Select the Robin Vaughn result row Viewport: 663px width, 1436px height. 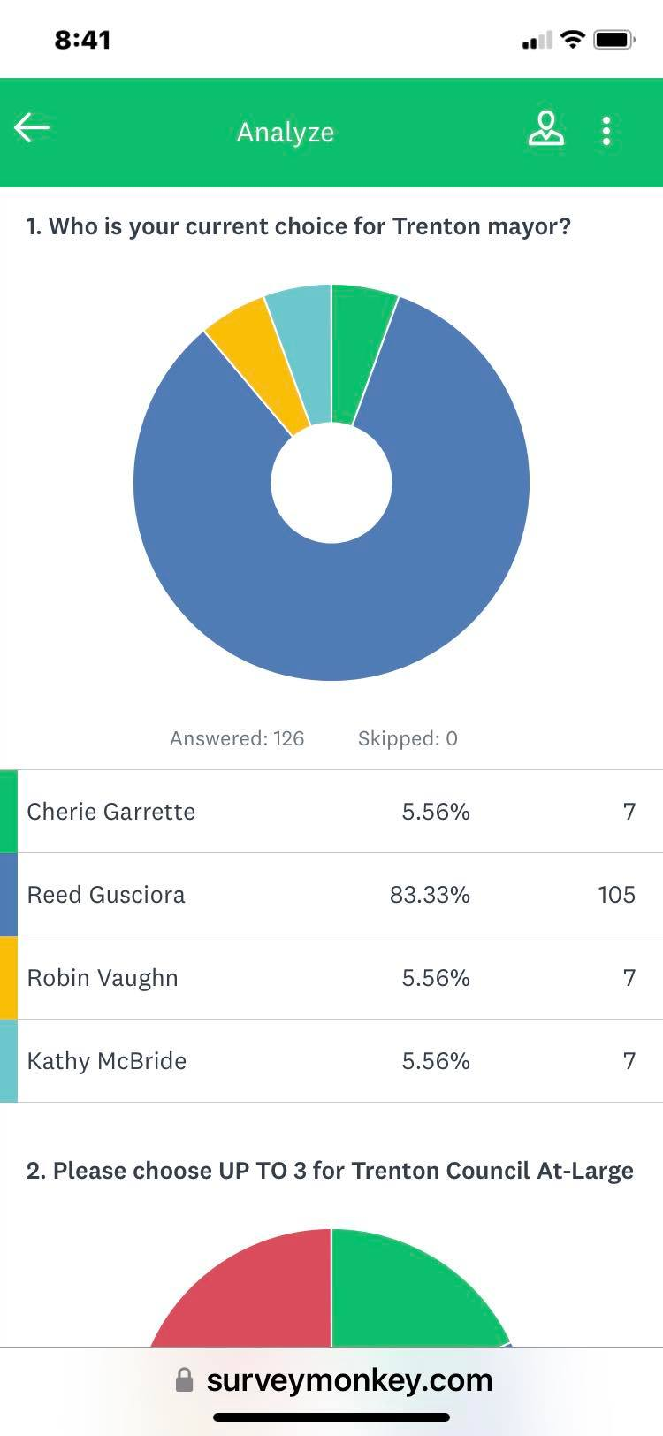point(331,978)
